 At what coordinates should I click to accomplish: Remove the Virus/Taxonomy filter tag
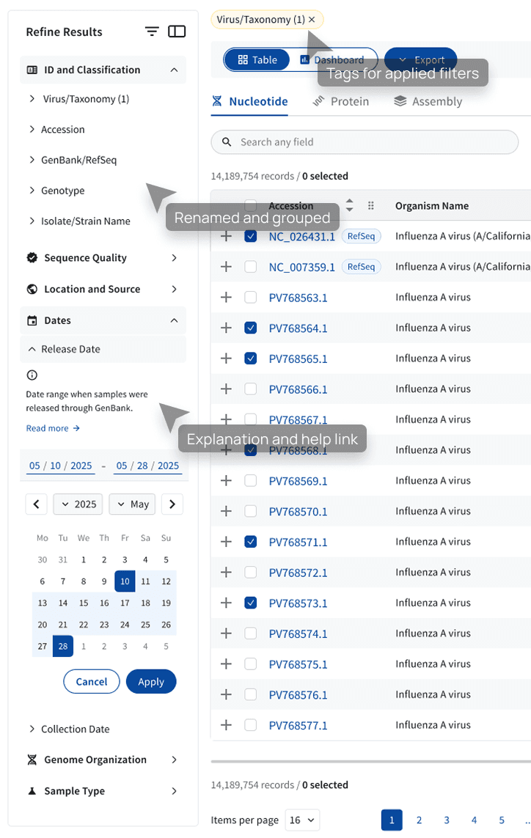click(312, 20)
